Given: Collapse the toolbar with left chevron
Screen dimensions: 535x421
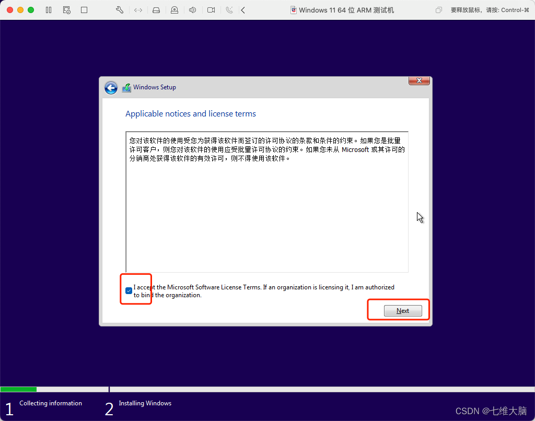Looking at the screenshot, I should (x=243, y=10).
